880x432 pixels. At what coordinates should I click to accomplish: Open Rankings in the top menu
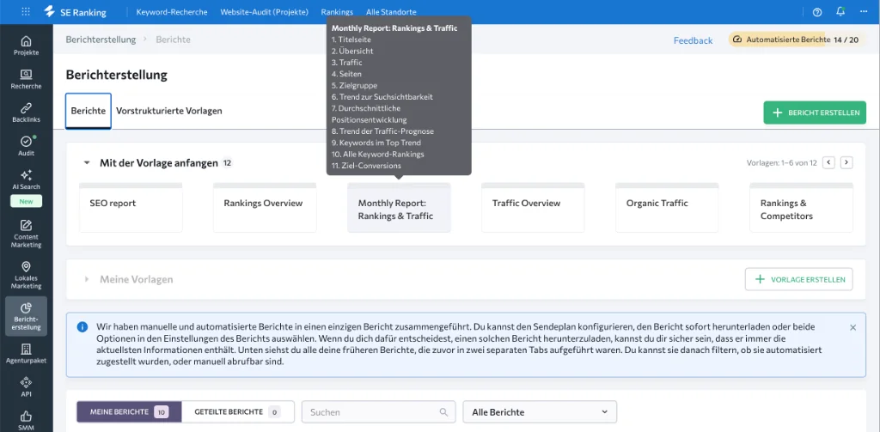coord(337,12)
